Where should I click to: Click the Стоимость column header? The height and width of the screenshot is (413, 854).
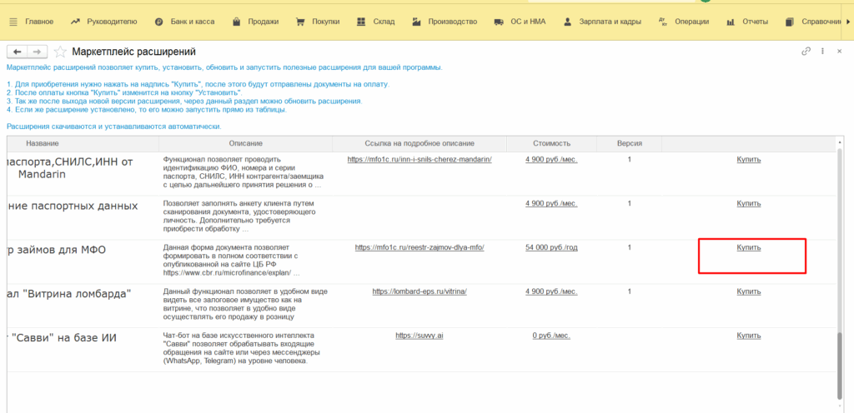552,143
